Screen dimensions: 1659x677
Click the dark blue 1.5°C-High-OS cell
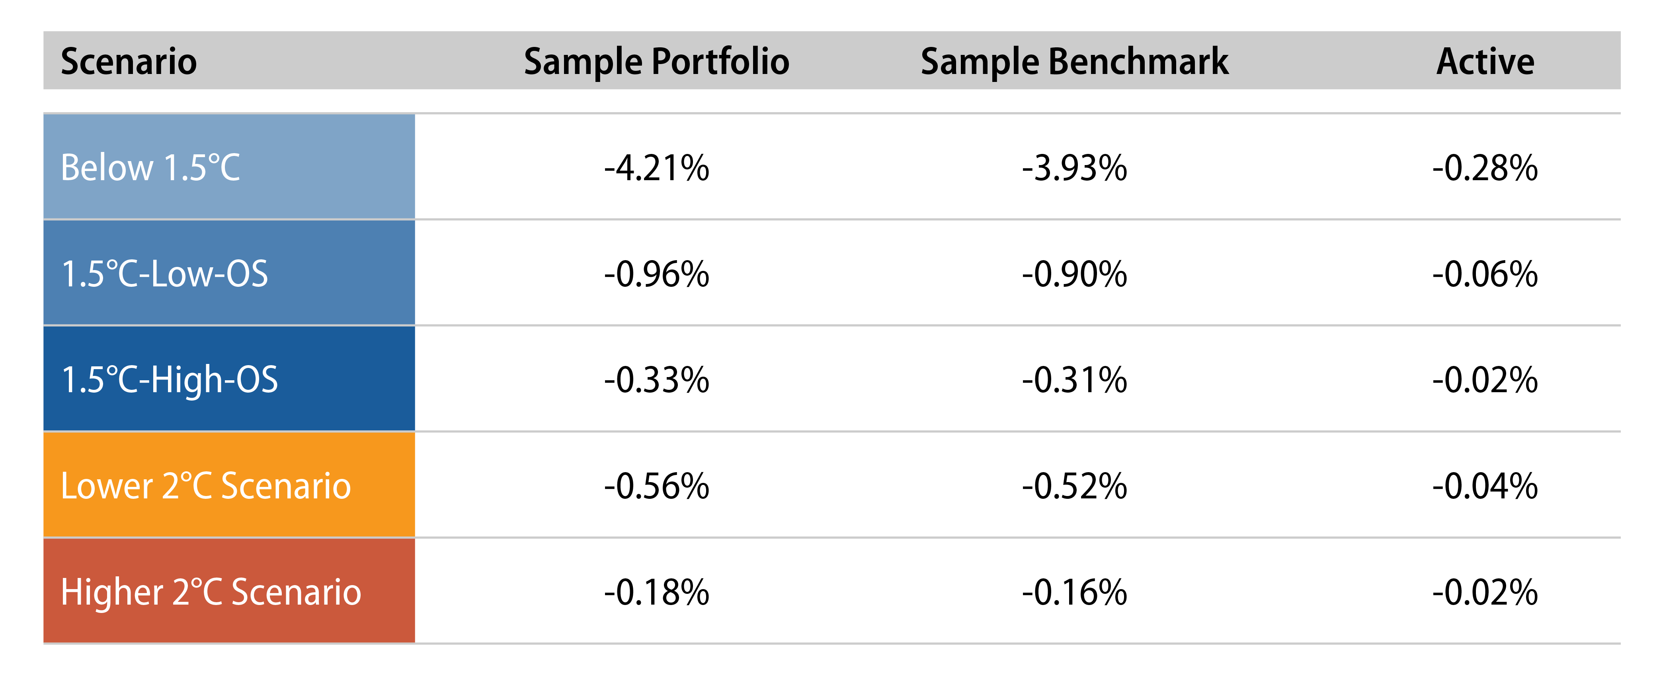tap(228, 379)
